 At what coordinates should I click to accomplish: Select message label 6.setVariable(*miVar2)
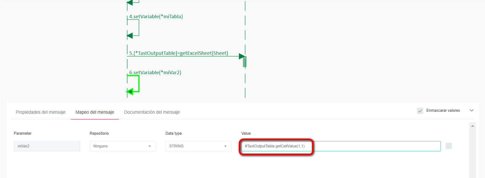pos(155,72)
